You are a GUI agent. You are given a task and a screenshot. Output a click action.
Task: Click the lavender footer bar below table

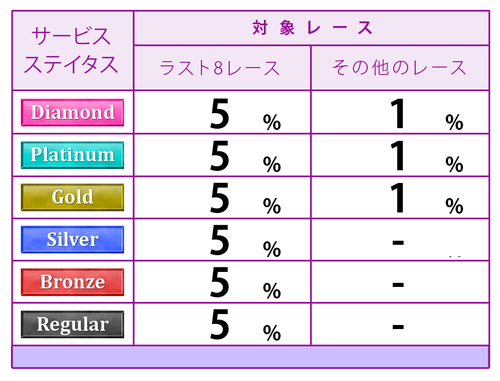[251, 357]
